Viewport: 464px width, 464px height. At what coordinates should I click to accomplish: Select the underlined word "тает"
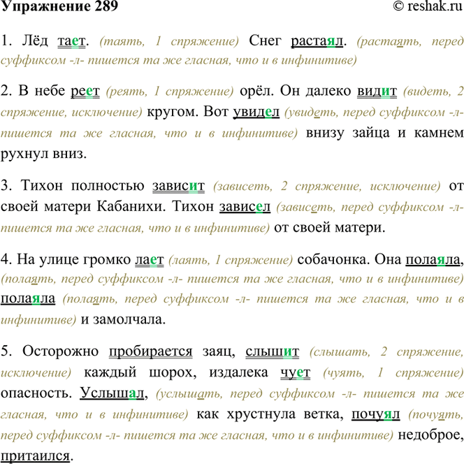click(72, 41)
